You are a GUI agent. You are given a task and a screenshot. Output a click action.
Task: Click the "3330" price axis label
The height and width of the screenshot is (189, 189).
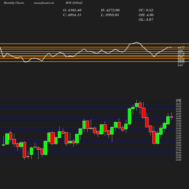click(x=178, y=136)
